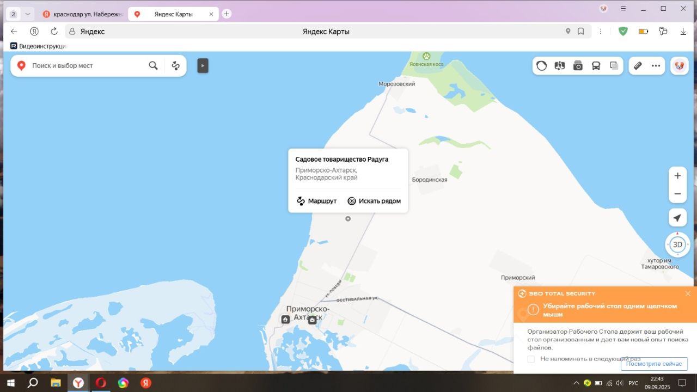Launch Opera from the taskbar
This screenshot has width=697, height=392.
pos(101,383)
